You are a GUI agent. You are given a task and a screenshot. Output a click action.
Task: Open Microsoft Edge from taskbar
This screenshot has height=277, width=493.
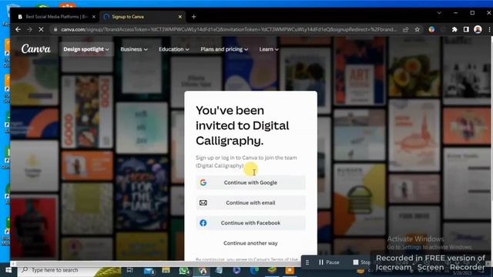(254, 270)
